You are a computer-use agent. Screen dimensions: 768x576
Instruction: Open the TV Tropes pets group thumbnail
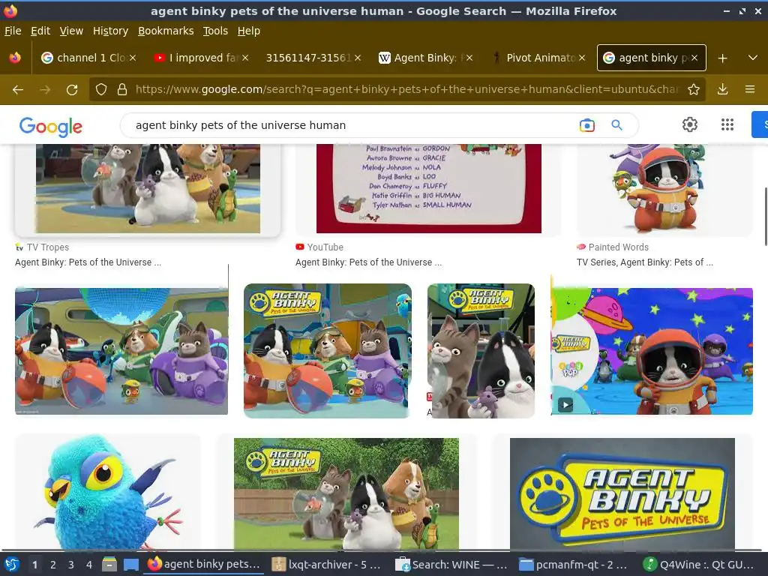[148, 188]
